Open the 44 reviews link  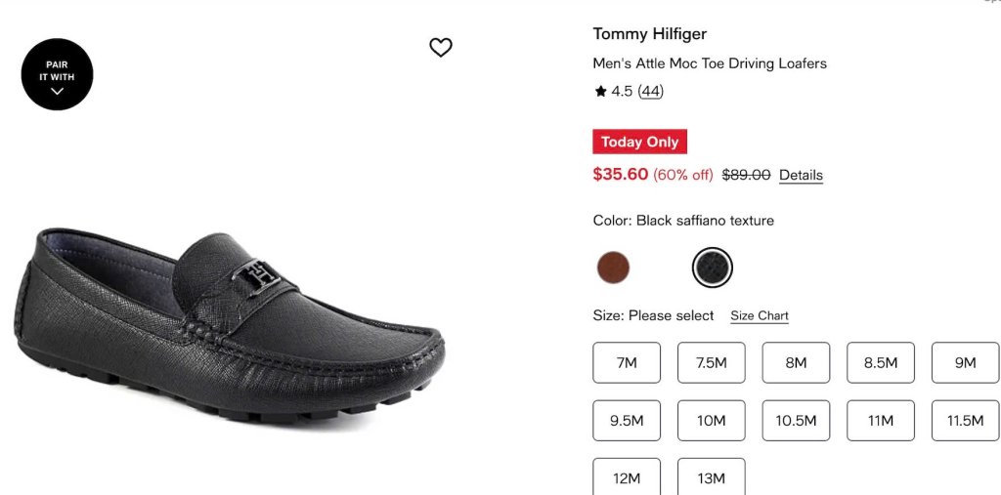[x=650, y=91]
